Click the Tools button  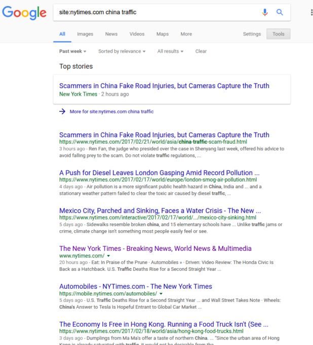click(x=278, y=34)
